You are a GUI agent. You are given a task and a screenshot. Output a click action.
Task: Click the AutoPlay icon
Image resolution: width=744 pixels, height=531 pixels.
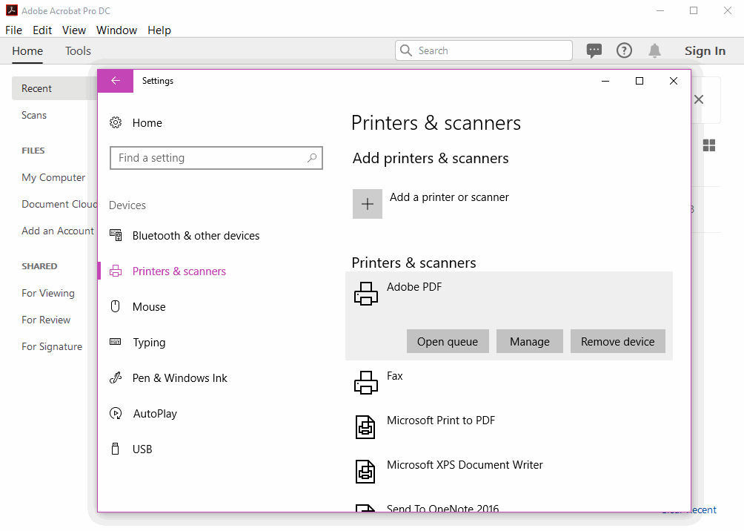116,413
